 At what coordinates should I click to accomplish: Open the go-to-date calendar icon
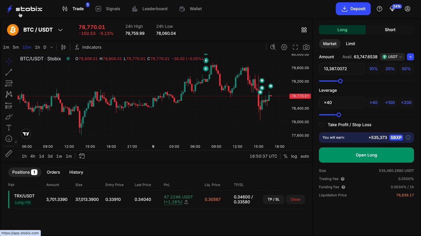click(82, 156)
